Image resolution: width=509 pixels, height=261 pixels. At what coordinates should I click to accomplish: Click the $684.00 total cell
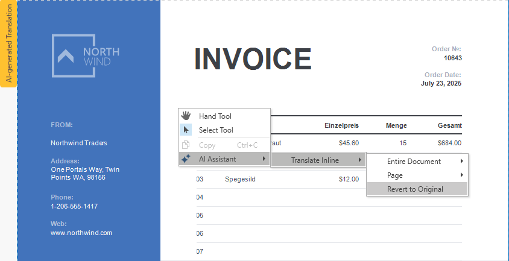click(449, 143)
